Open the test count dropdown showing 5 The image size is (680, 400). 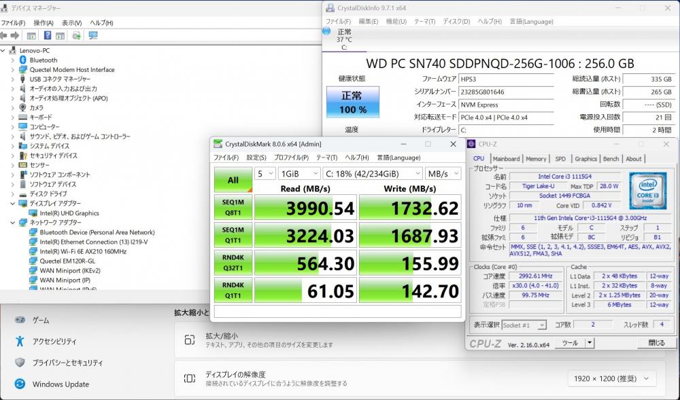click(x=265, y=174)
